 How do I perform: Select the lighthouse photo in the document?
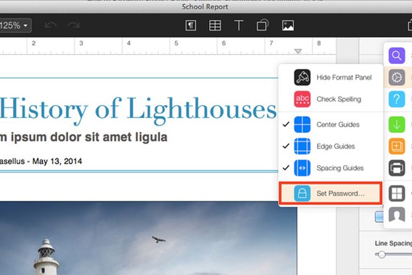148,238
